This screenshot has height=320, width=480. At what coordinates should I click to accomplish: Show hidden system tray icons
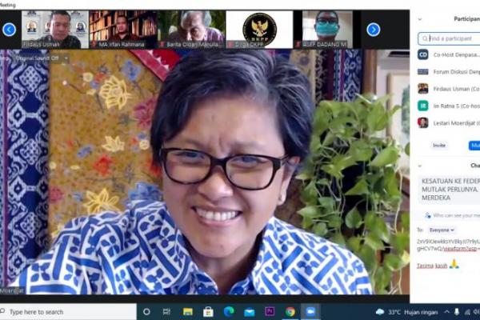point(447,312)
